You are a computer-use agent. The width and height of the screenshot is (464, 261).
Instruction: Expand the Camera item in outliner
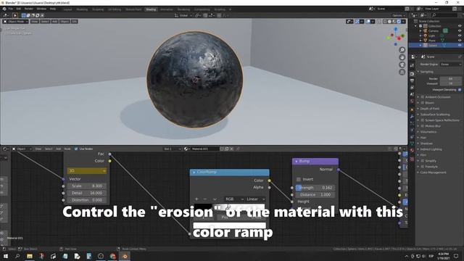click(x=420, y=30)
